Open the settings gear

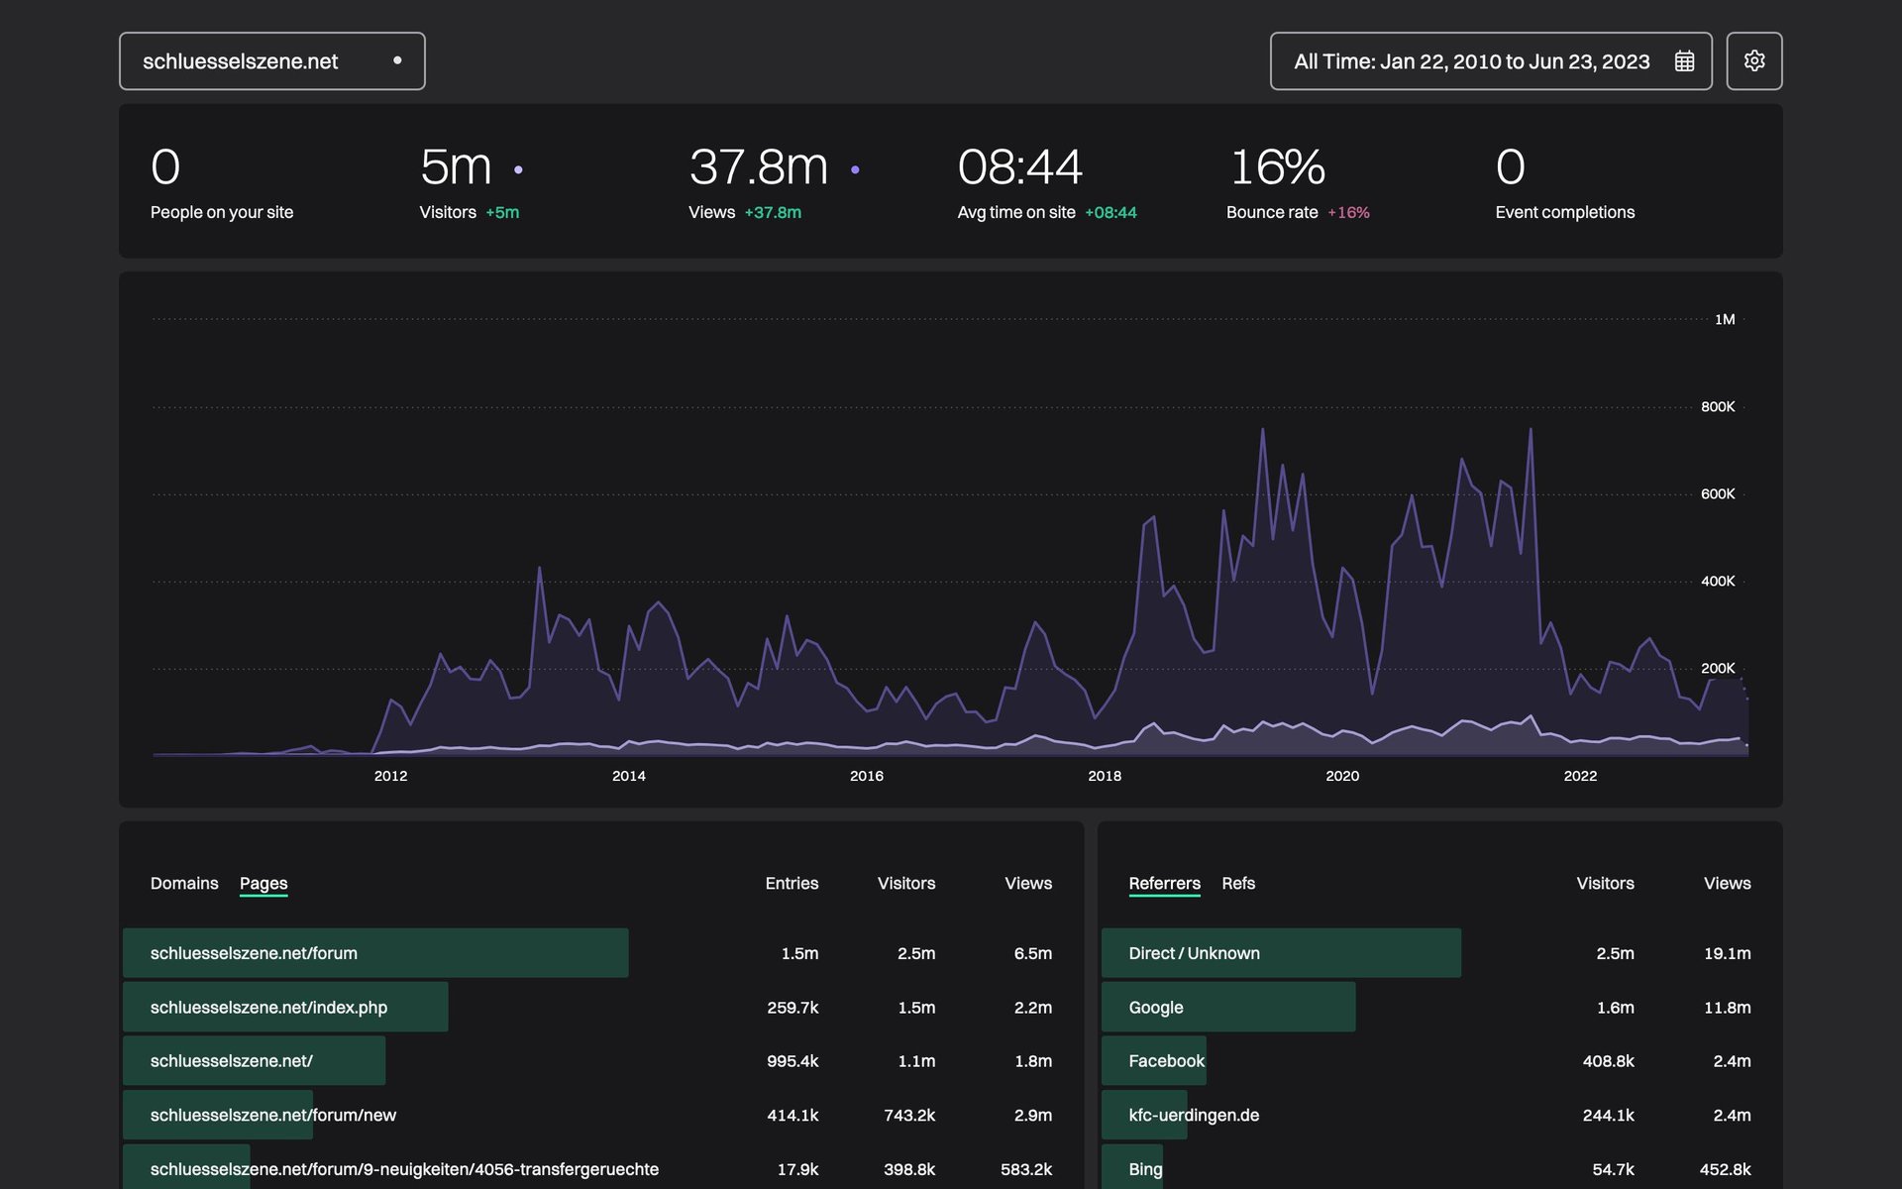[x=1754, y=60]
